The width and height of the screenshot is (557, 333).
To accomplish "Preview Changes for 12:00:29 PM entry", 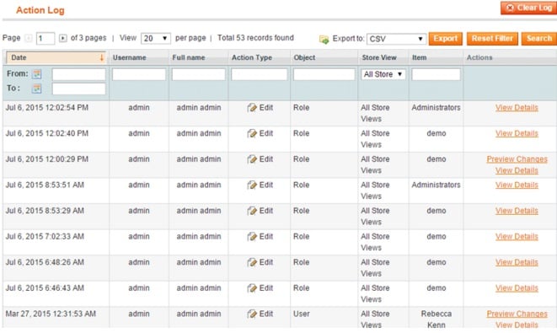I will click(517, 159).
